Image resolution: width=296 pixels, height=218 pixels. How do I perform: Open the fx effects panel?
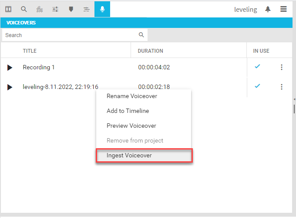tap(40, 9)
